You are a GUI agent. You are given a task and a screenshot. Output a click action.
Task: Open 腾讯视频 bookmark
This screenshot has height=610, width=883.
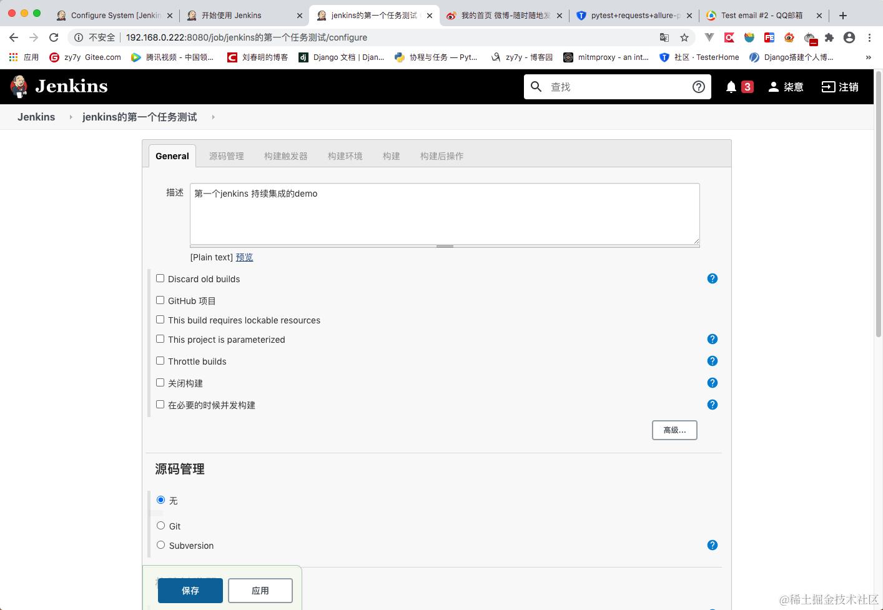tap(172, 57)
